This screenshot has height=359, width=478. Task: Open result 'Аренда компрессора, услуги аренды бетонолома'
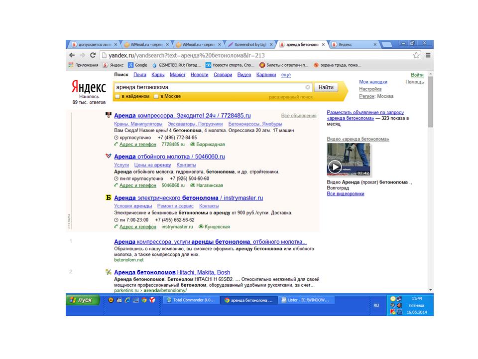point(210,242)
